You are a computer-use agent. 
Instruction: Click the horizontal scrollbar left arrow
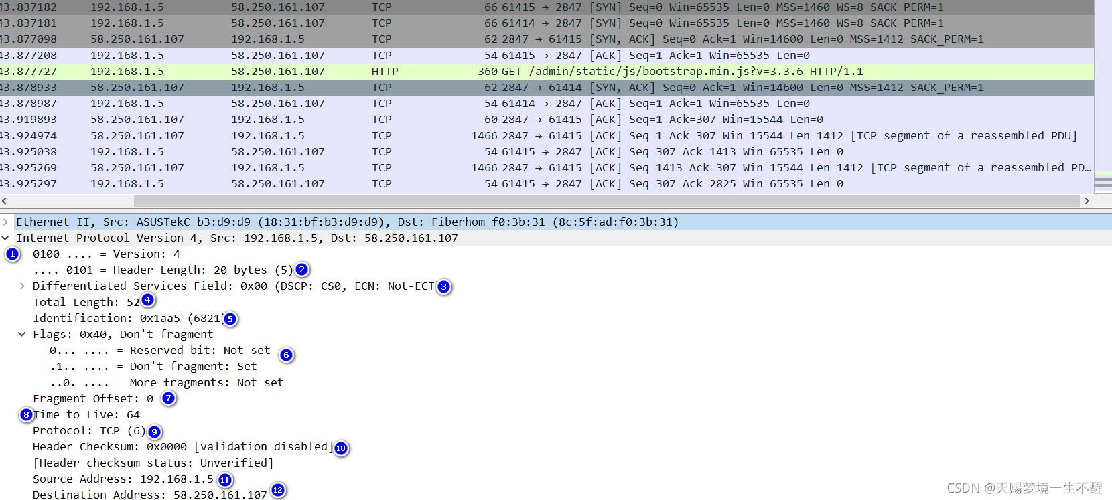click(x=5, y=201)
